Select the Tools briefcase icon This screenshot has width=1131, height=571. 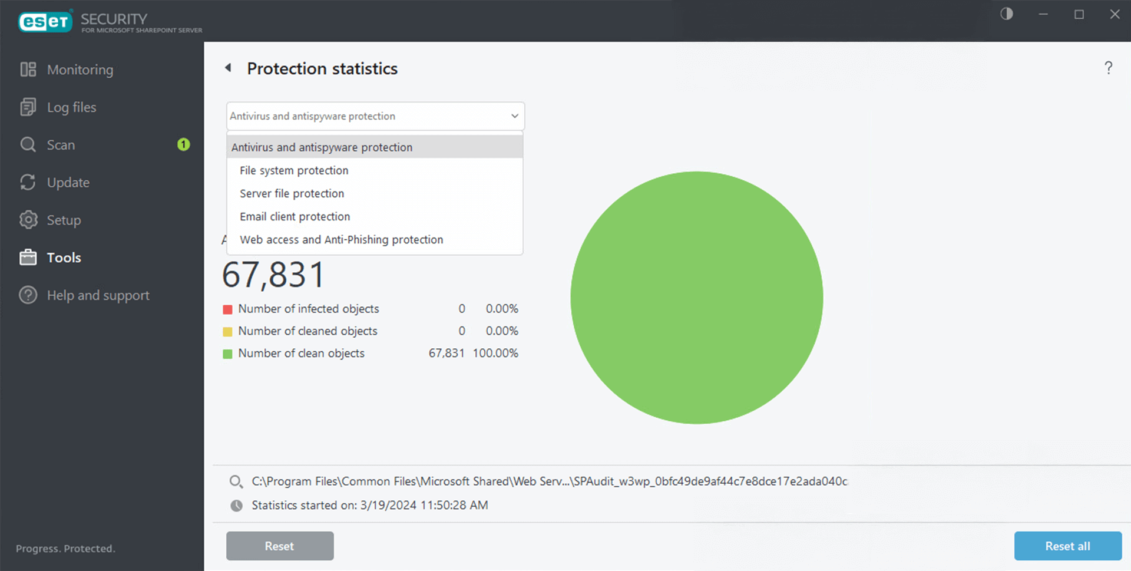pos(28,258)
